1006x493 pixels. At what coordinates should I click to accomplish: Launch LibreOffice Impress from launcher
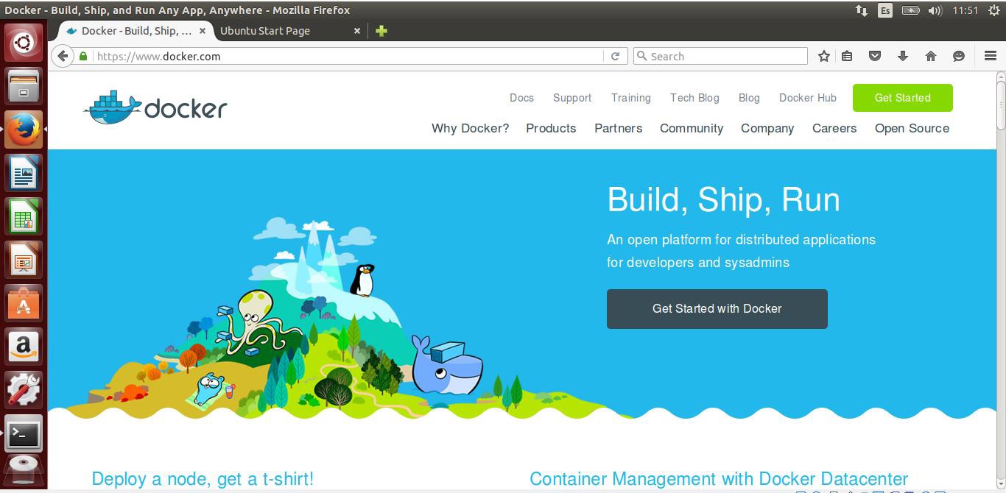(24, 260)
